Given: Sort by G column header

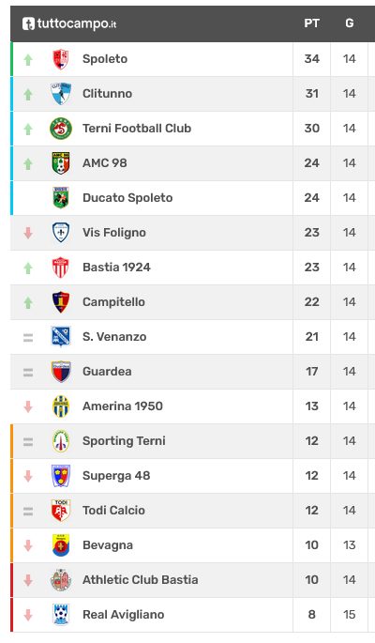Looking at the screenshot, I should click(x=349, y=23).
